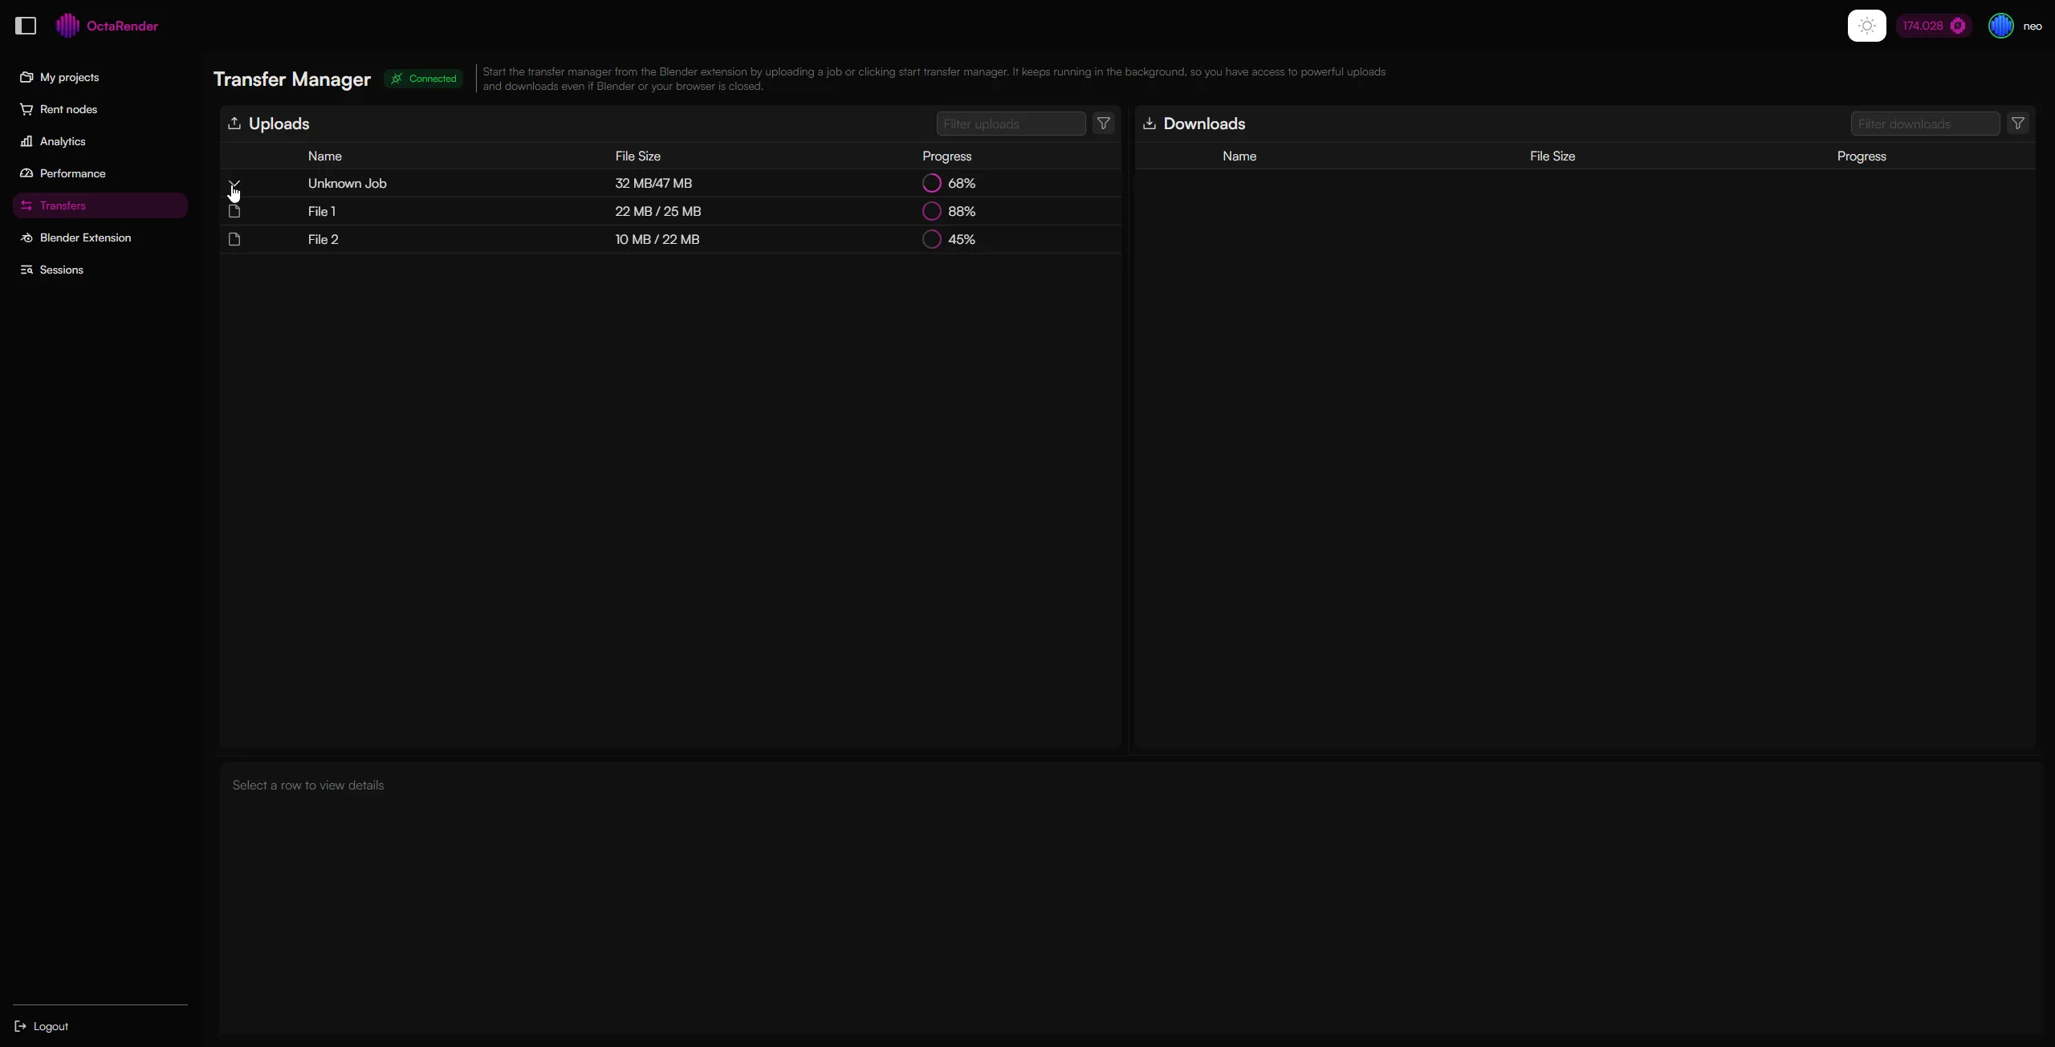Click Downloads Name column header

tap(1239, 156)
